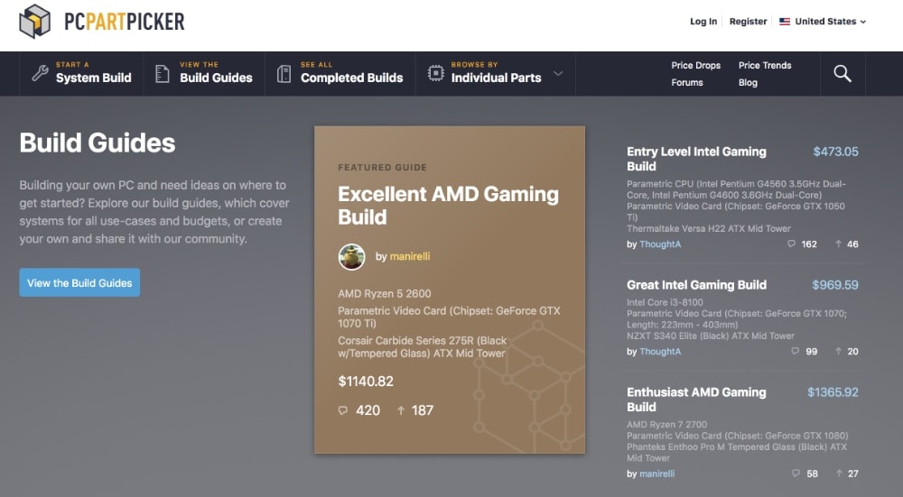
Task: Open manirelli's profile in featured guide
Action: tap(410, 256)
